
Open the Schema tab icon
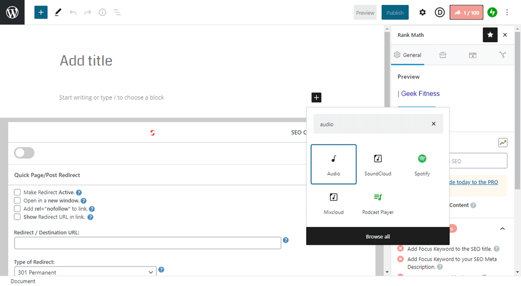[x=473, y=55]
